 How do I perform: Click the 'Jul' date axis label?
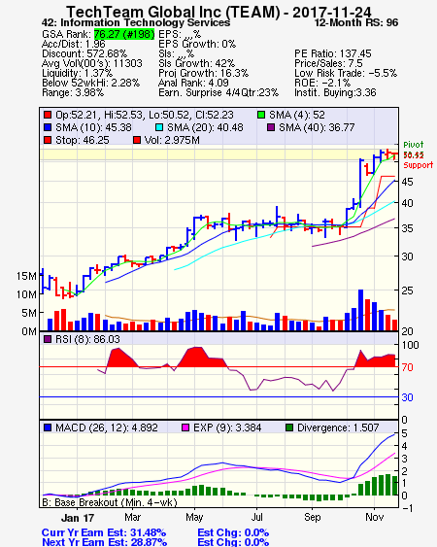click(x=257, y=517)
